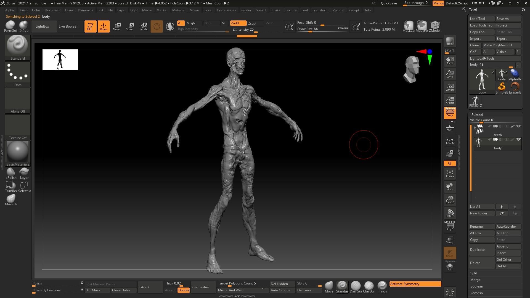
Task: Collapse the Subtool section header
Action: [477, 115]
